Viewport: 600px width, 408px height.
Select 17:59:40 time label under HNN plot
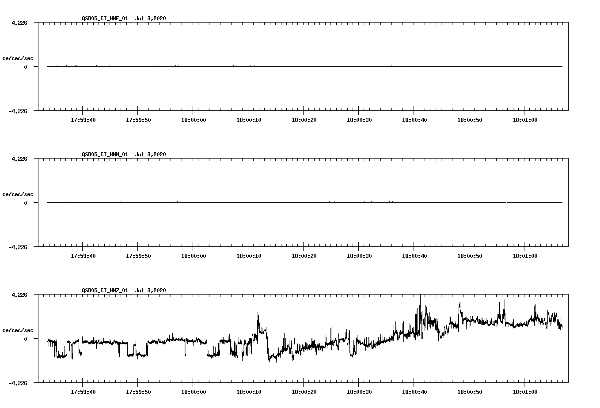(x=83, y=256)
